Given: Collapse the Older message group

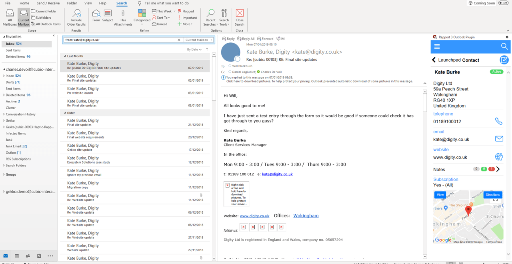Looking at the screenshot, I should [65, 113].
